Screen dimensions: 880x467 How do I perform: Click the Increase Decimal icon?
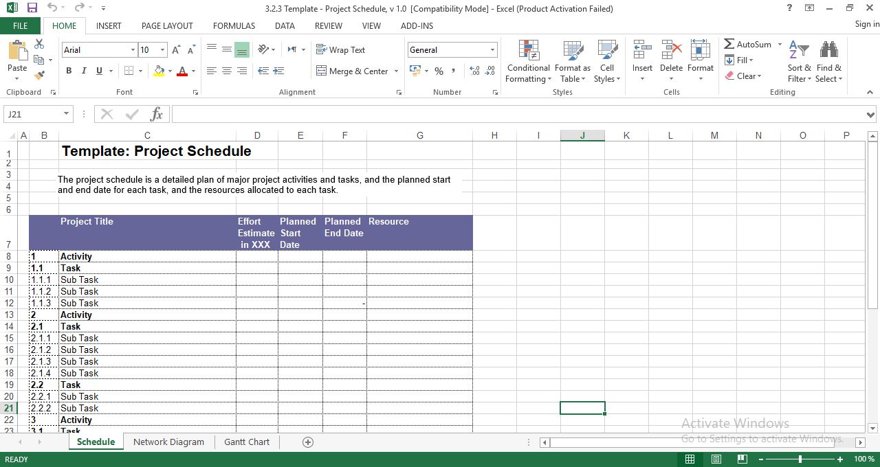click(473, 71)
